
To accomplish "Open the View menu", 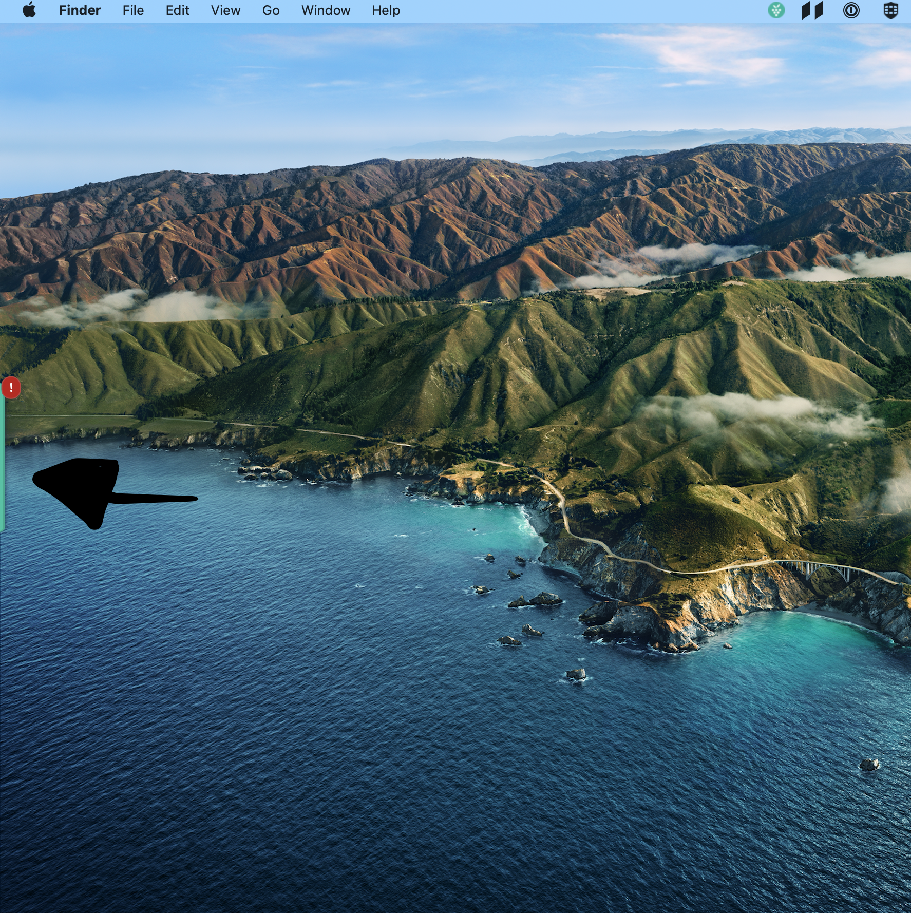I will coord(225,10).
